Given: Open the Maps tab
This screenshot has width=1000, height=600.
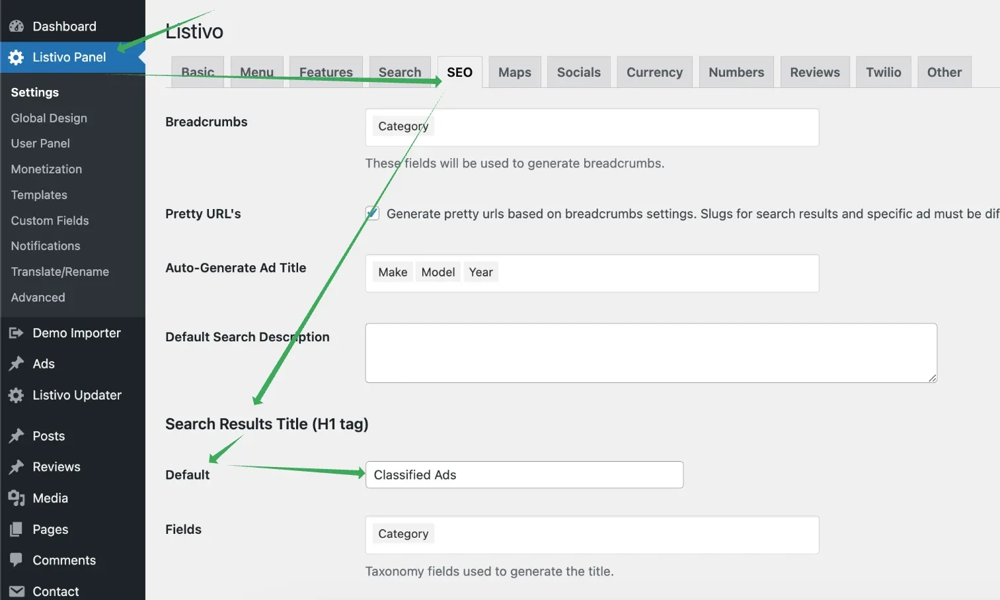Looking at the screenshot, I should pyautogui.click(x=515, y=72).
